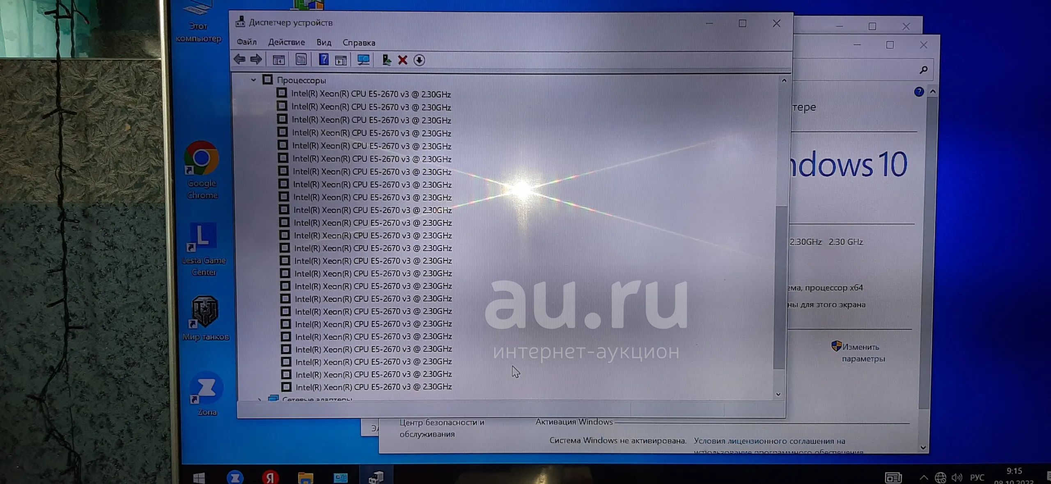Click the search magnifier in System window

coord(924,70)
